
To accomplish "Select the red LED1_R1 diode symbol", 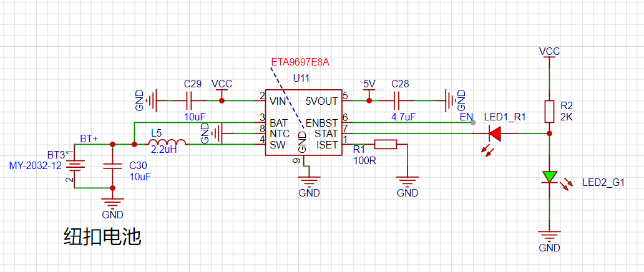I will tap(495, 133).
